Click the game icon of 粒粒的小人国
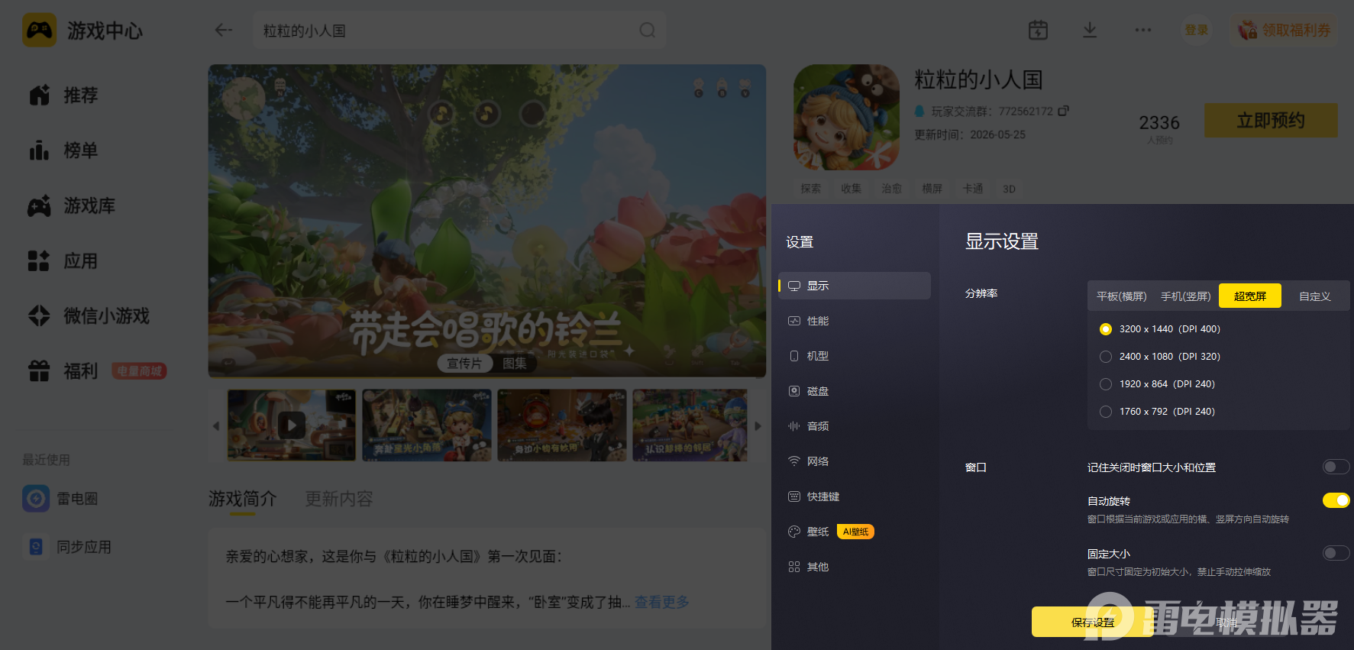The height and width of the screenshot is (650, 1354). point(846,117)
